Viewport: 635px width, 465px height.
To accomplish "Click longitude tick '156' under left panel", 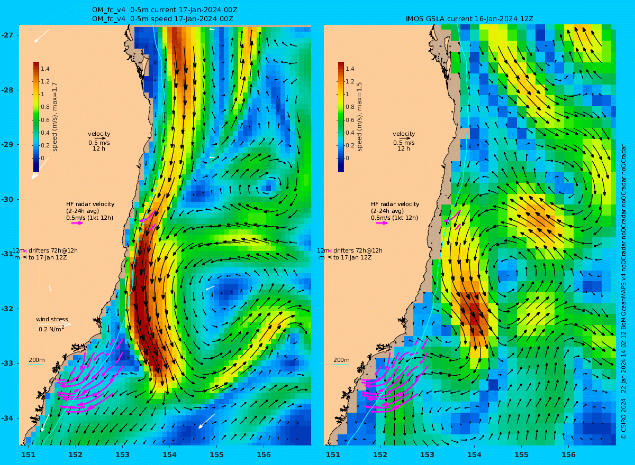I will (264, 454).
